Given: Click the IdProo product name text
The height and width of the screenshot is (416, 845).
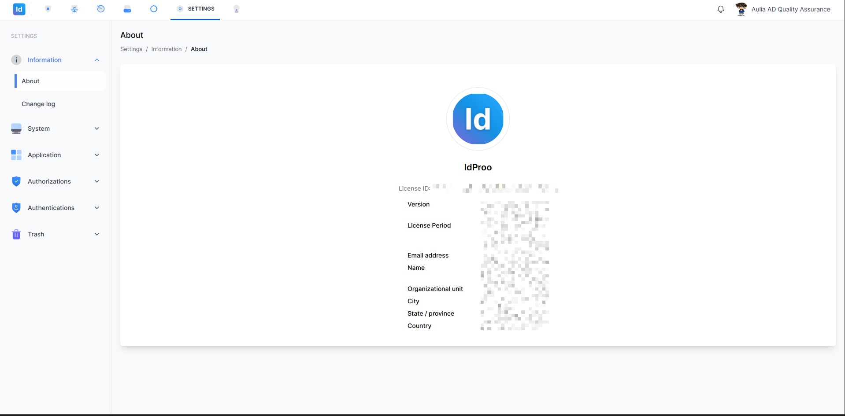Looking at the screenshot, I should (x=478, y=167).
